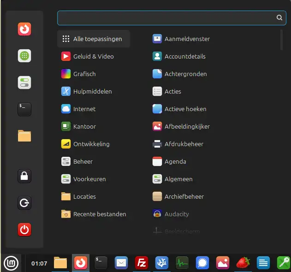Open the system settings toggle icon in sidebar

click(x=24, y=83)
